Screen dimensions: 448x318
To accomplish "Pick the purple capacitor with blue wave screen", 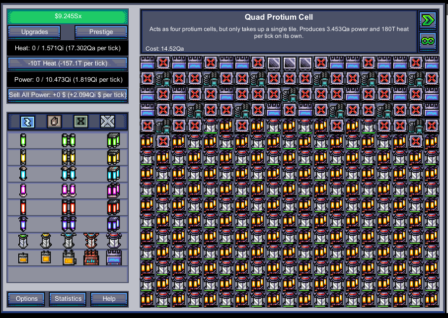I will point(114,257).
